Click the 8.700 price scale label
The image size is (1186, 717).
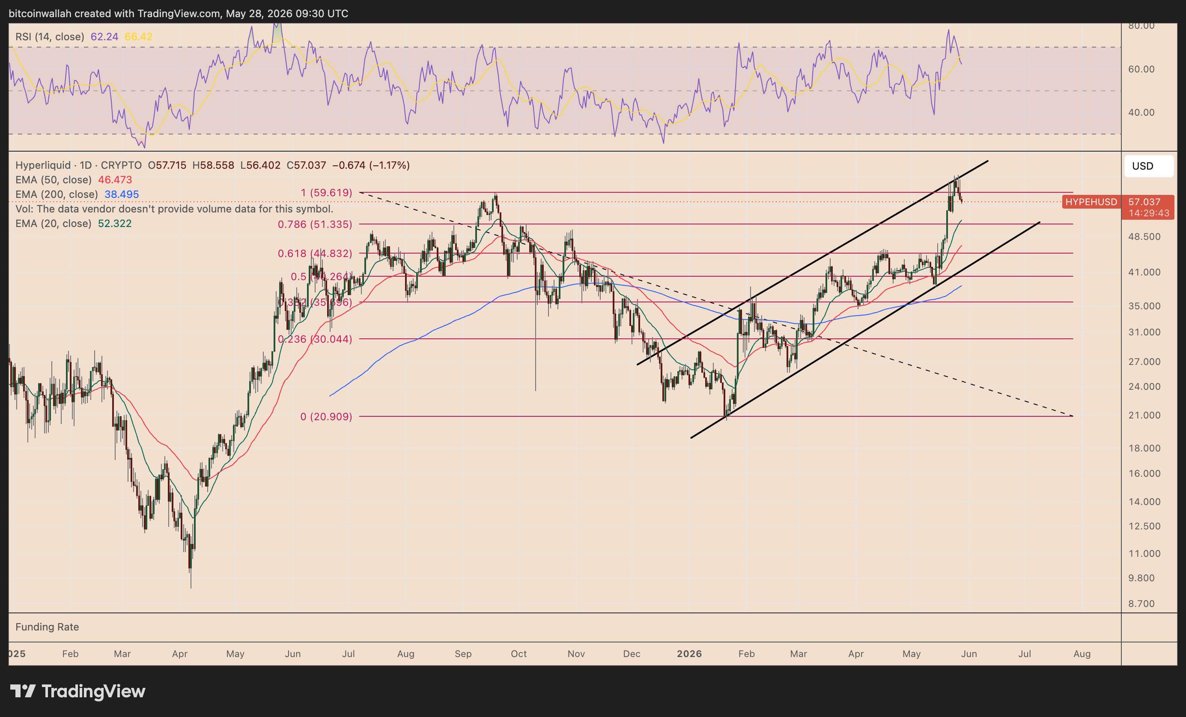coord(1141,604)
